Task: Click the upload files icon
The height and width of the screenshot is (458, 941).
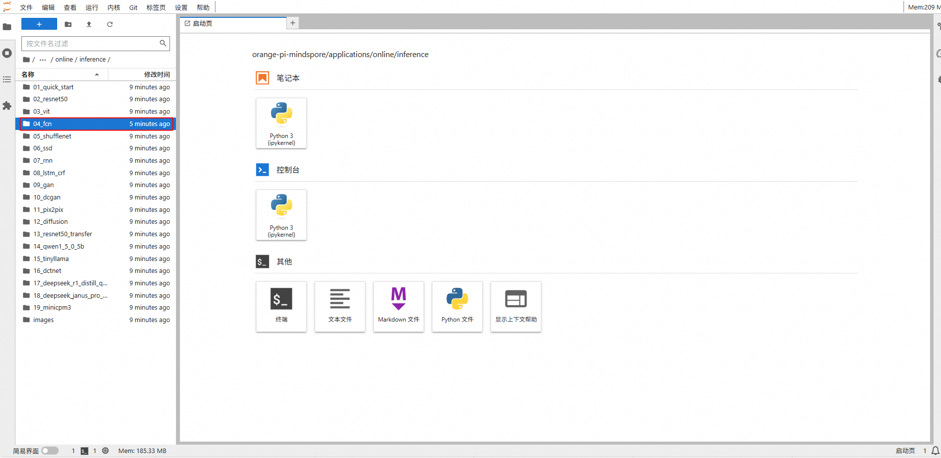Action: click(x=89, y=24)
